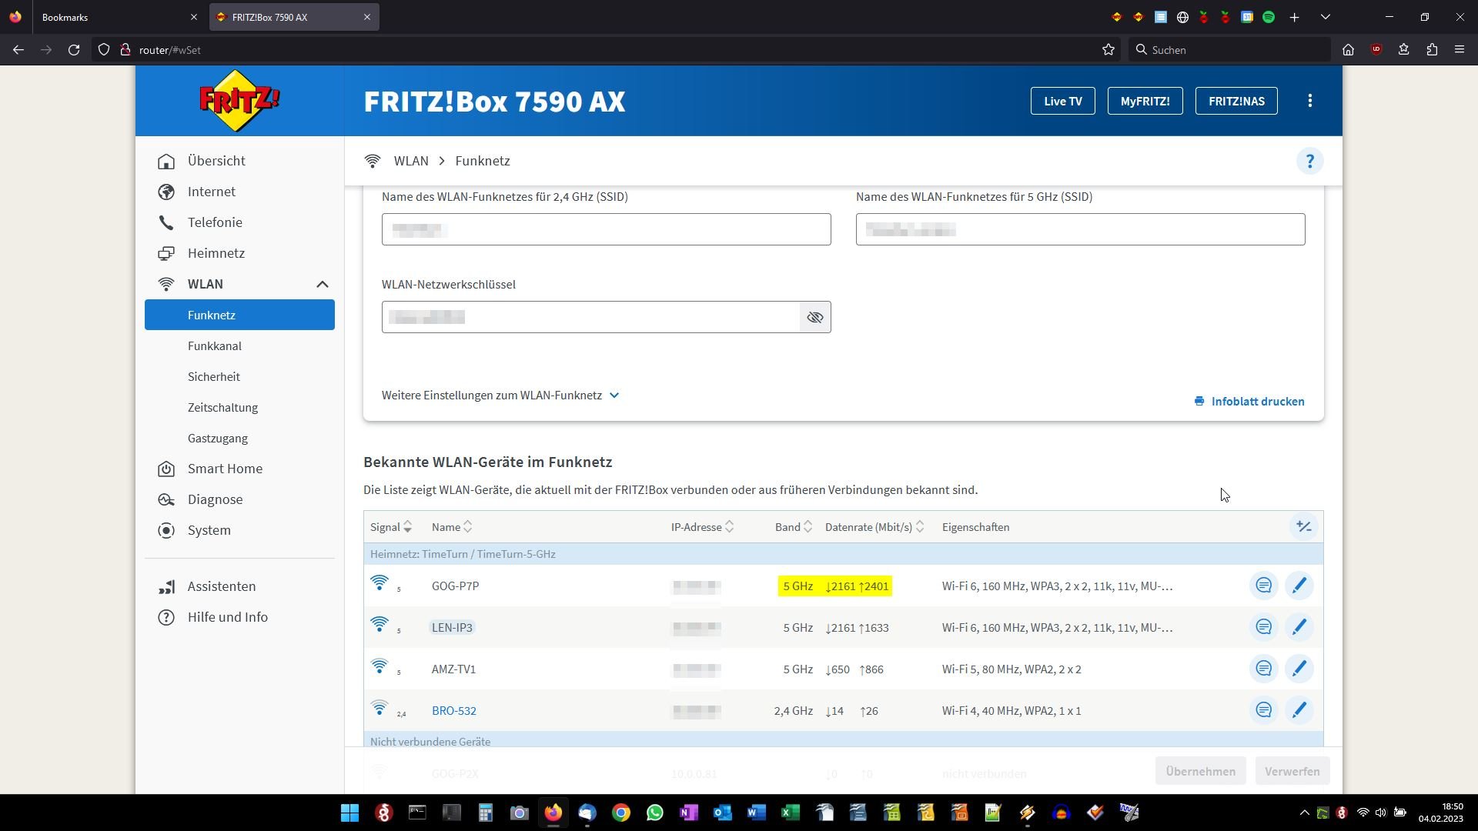Image resolution: width=1478 pixels, height=831 pixels.
Task: Open the three-dot menu in FRITZ!Box header
Action: coord(1309,101)
